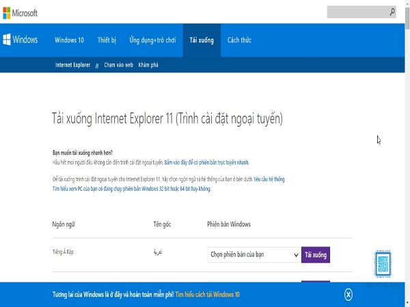The width and height of the screenshot is (410, 307).
Task: Click the Phiên bản Windows column header
Action: (229, 224)
